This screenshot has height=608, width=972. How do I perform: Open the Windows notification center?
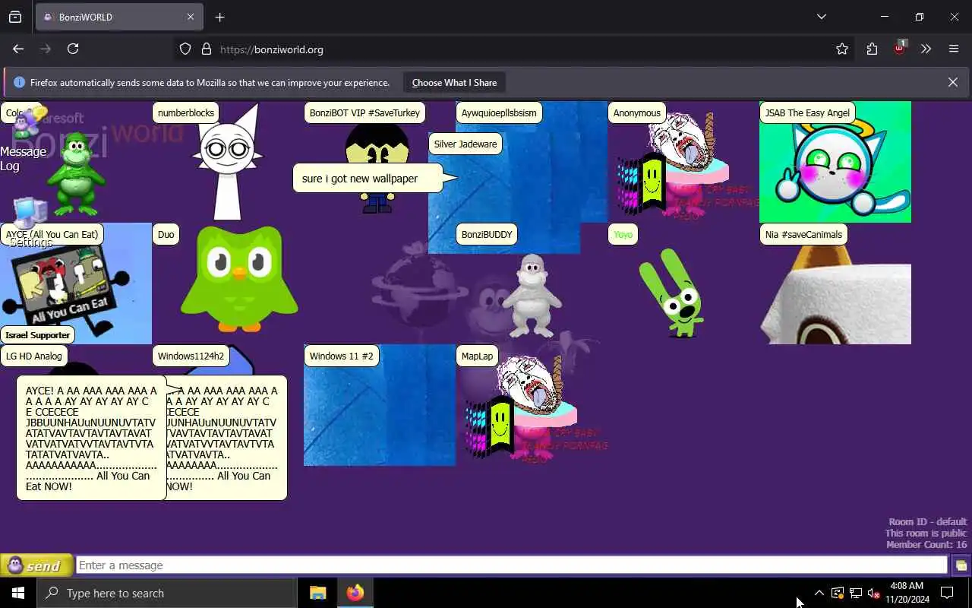[x=947, y=593]
